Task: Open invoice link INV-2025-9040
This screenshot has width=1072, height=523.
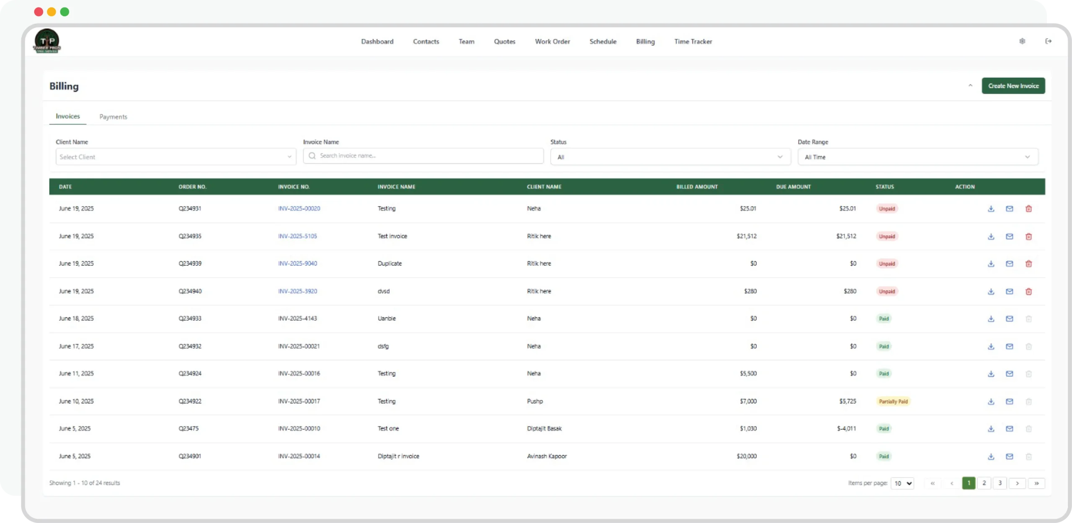Action: click(x=297, y=264)
